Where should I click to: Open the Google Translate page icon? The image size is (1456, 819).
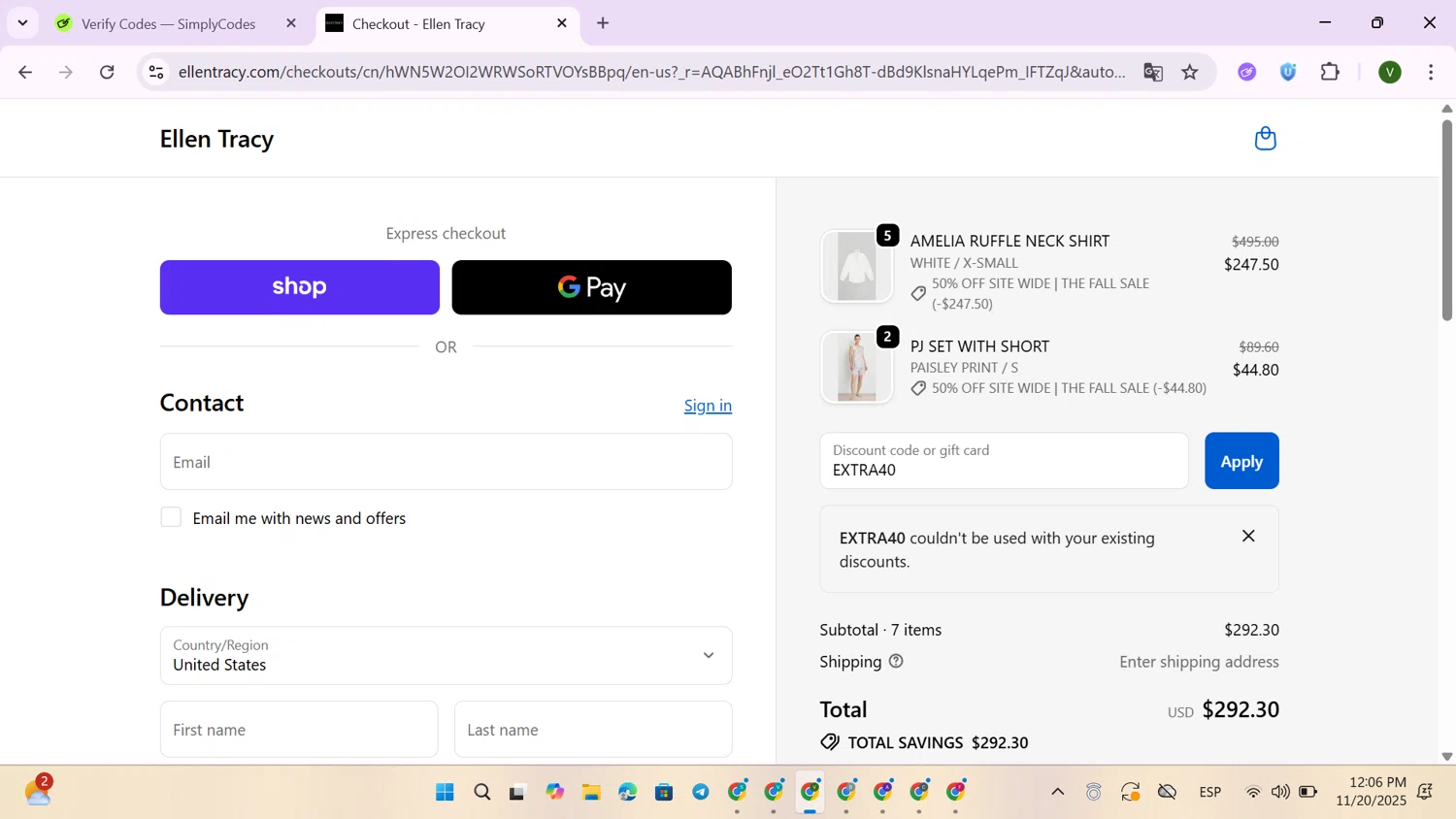tap(1153, 72)
